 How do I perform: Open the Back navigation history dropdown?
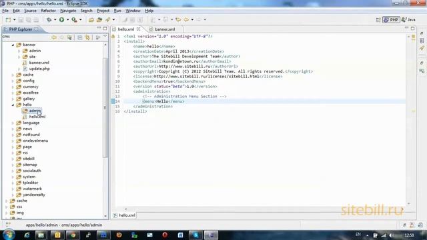192,19
